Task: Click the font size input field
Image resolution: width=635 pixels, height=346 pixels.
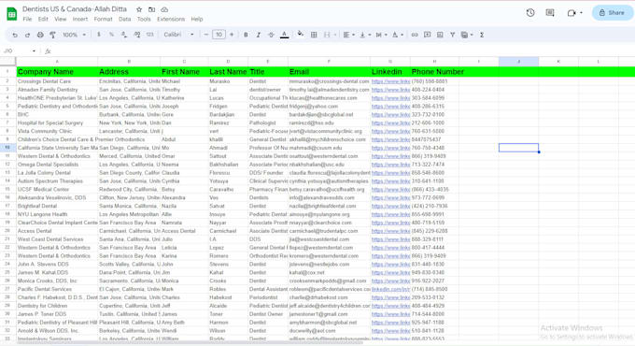Action: pos(219,35)
